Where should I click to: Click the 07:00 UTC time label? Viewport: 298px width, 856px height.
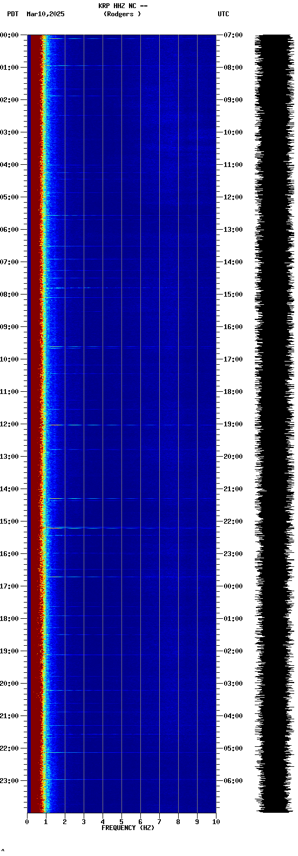pyautogui.click(x=233, y=35)
